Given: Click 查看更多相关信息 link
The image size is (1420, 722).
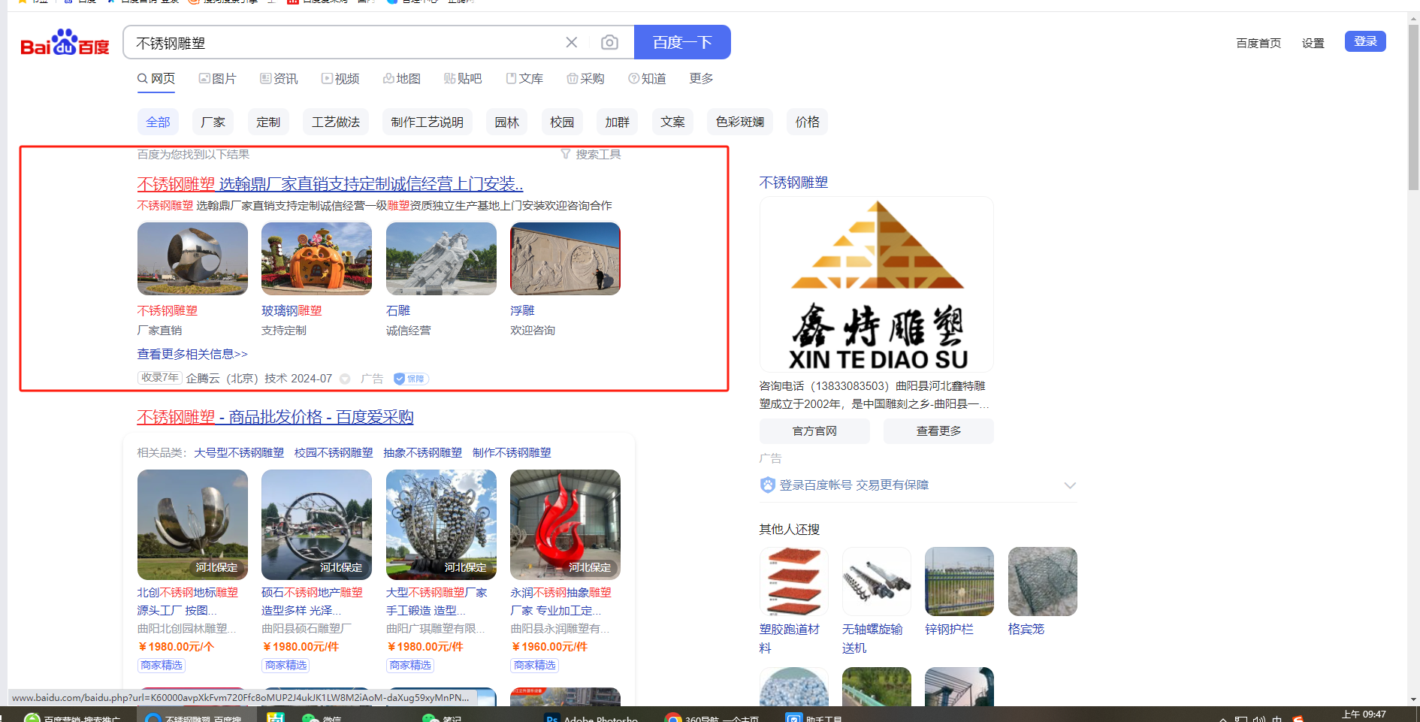Looking at the screenshot, I should point(192,354).
